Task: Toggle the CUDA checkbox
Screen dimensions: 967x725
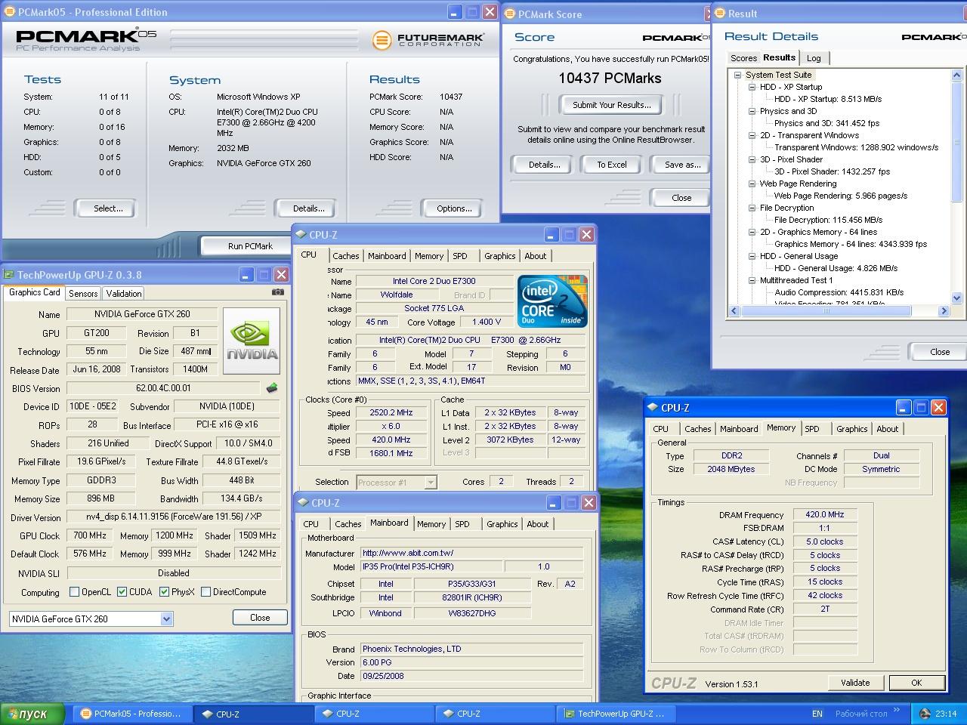Action: 122,592
